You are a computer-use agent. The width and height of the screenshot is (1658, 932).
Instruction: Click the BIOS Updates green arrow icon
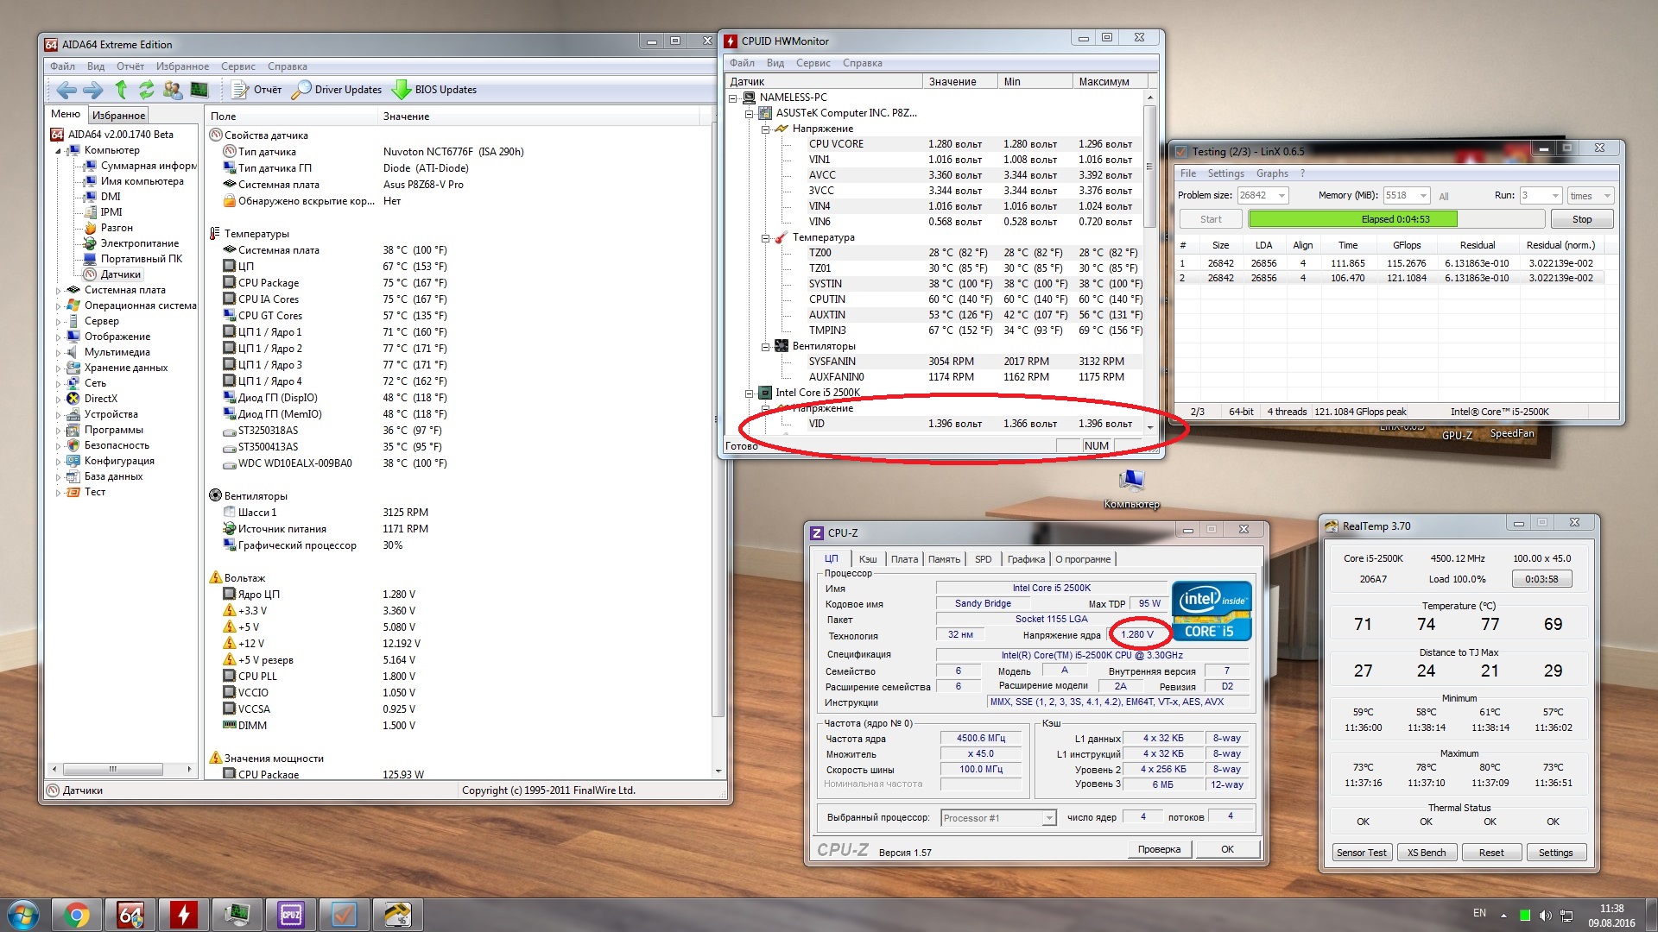(x=402, y=90)
